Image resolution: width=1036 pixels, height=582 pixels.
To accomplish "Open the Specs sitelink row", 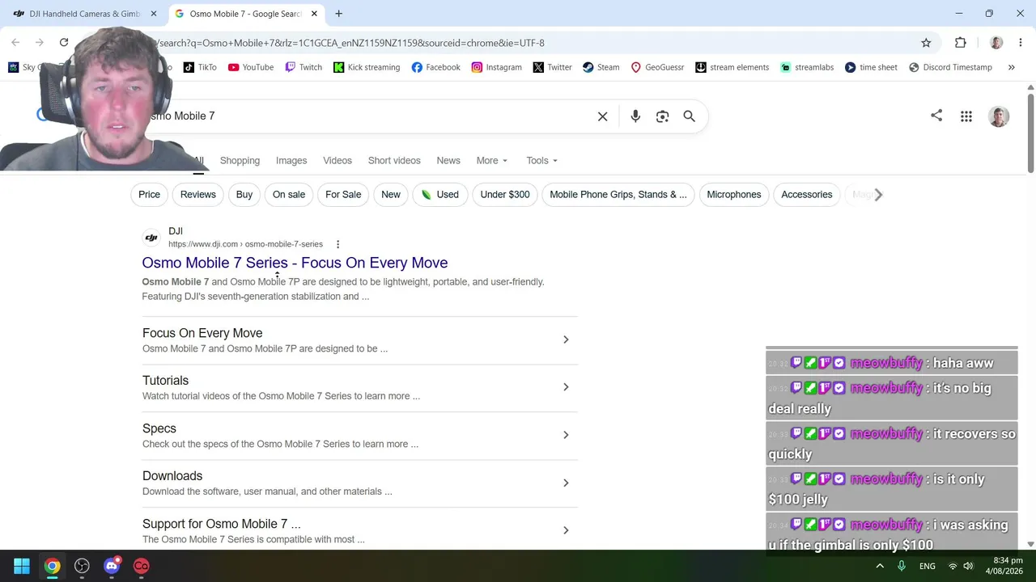I will [360, 436].
